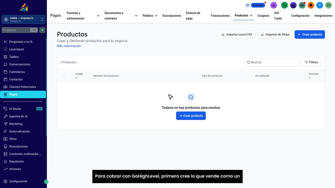Open Marketing paper-plane icon
This screenshot has width=335, height=188.
click(x=5, y=124)
